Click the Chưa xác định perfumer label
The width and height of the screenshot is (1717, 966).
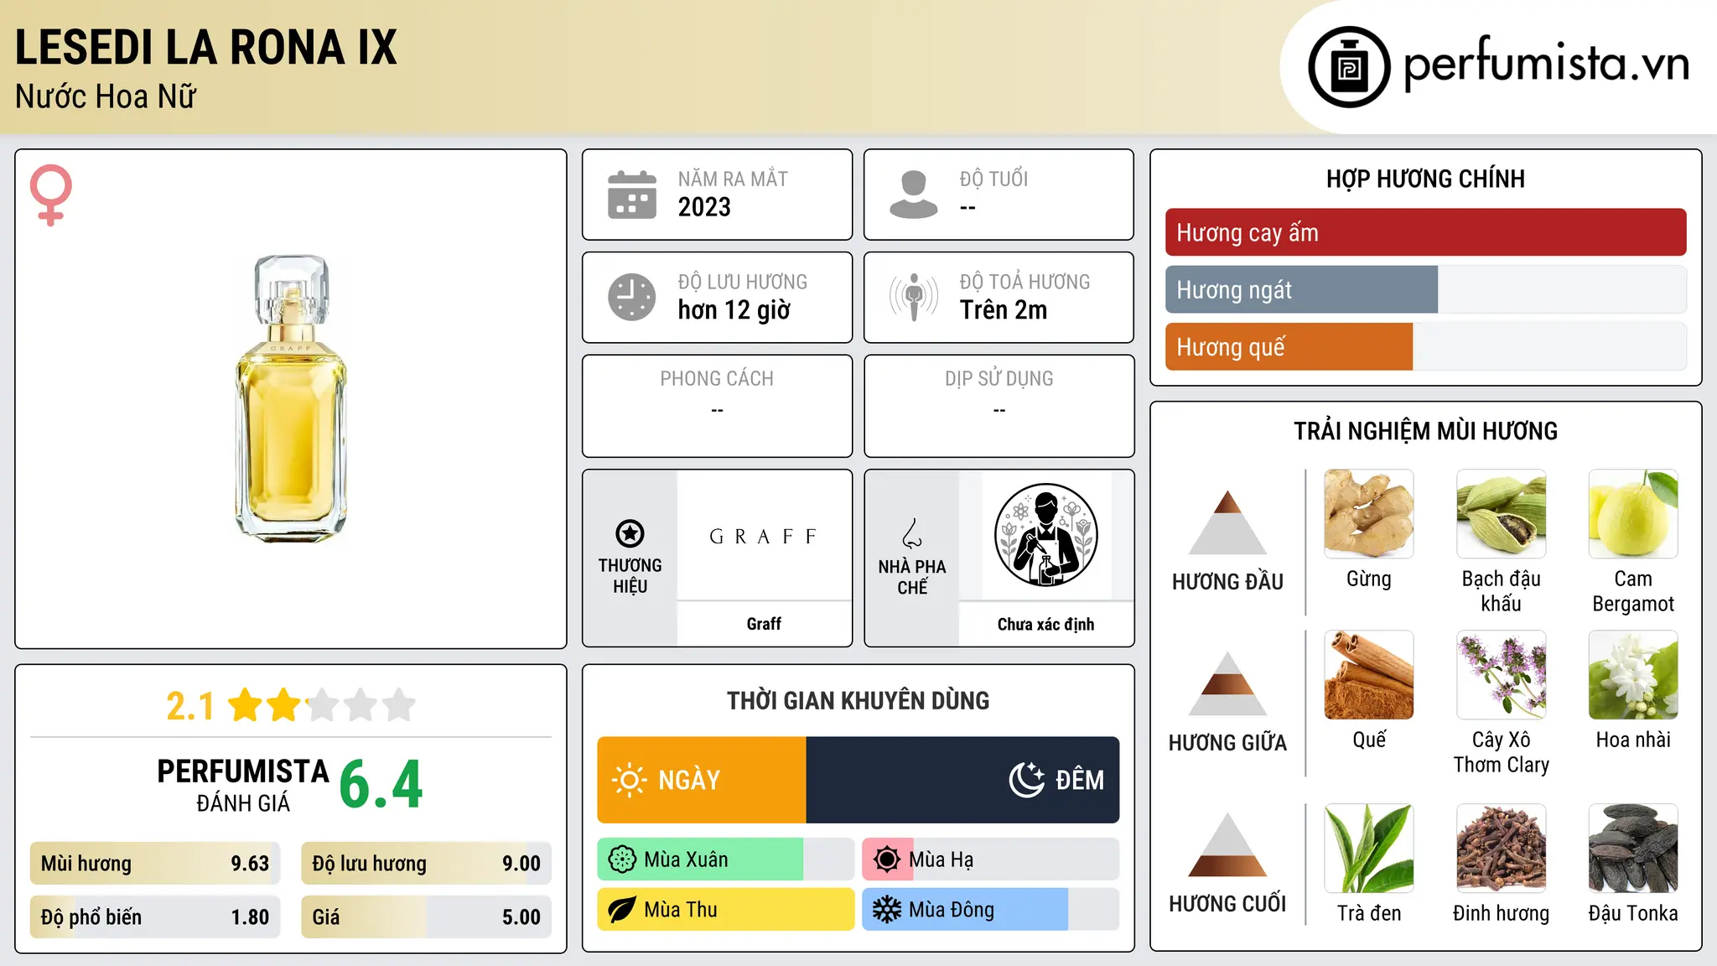point(1045,624)
